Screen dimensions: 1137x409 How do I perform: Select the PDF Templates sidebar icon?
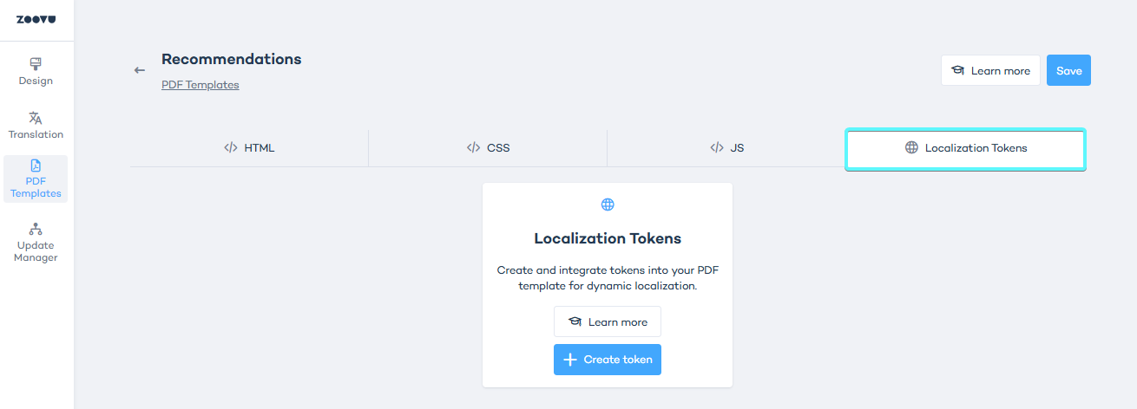(36, 166)
